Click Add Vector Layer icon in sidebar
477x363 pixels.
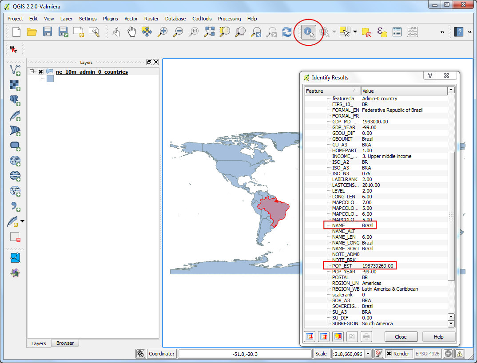pos(15,70)
